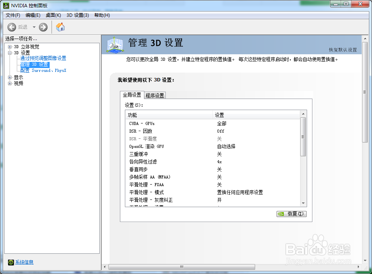Click the 恢复(T) button
Viewport: 372px width, 274px height.
click(x=291, y=214)
